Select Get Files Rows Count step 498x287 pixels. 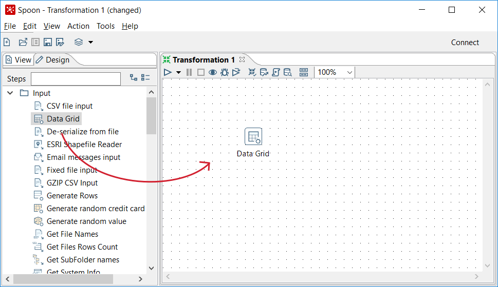tap(82, 247)
